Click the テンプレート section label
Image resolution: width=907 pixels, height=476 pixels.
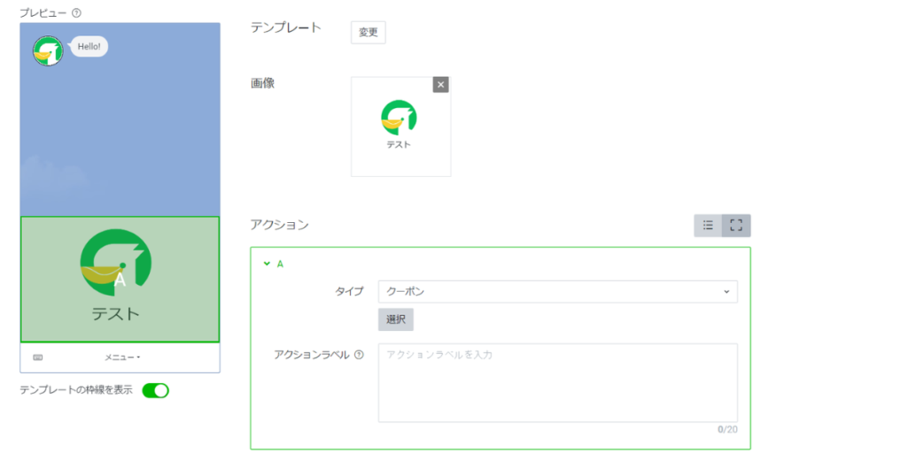[286, 27]
